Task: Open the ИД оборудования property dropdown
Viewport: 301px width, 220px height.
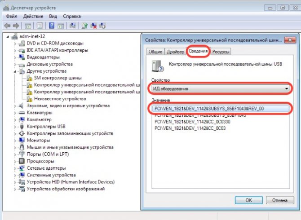Action: [x=221, y=88]
